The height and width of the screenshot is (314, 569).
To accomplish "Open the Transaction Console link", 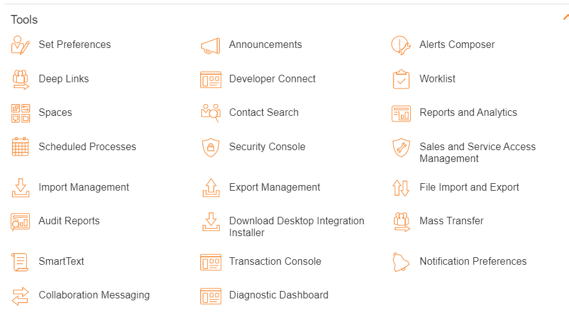I will pyautogui.click(x=275, y=262).
